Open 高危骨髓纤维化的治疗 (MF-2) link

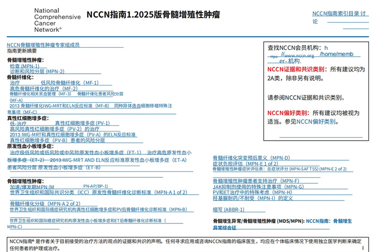tap(44, 89)
